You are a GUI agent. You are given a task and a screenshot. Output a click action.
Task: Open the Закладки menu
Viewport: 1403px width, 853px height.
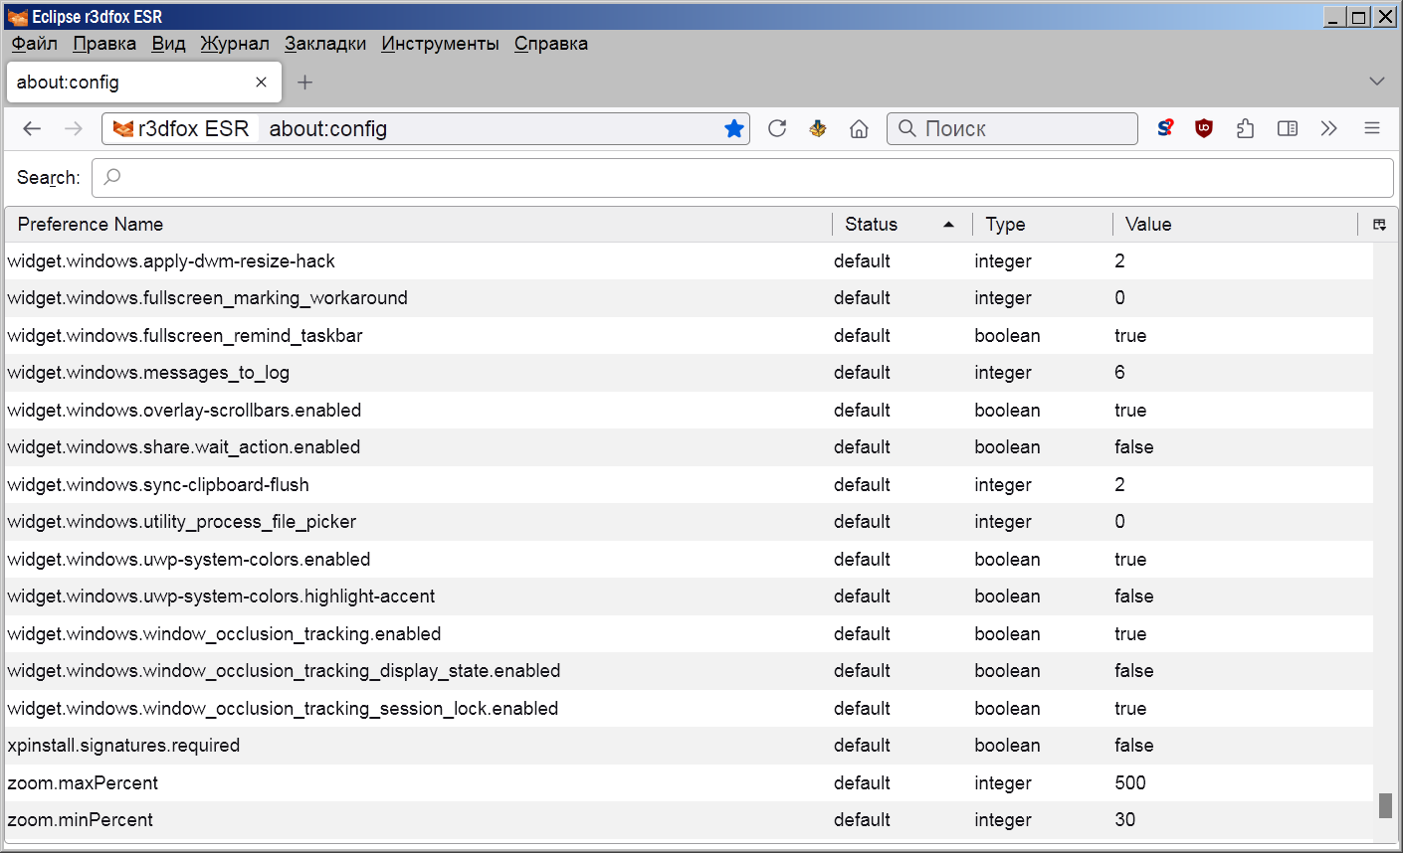[x=324, y=44]
